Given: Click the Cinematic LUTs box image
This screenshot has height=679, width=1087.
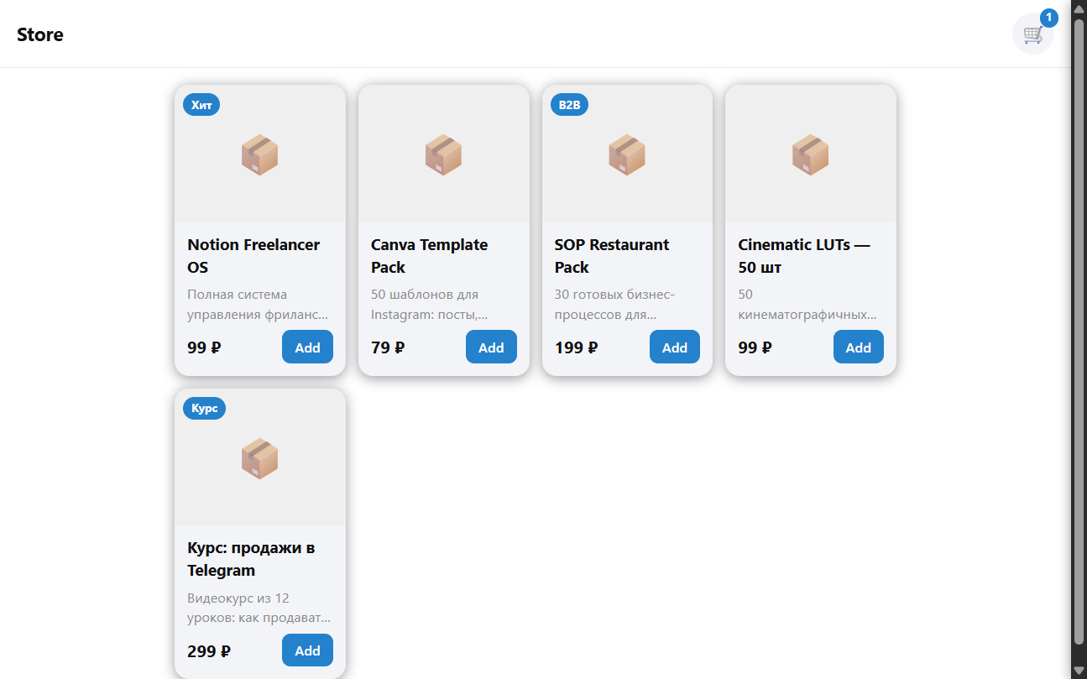Looking at the screenshot, I should [x=811, y=154].
